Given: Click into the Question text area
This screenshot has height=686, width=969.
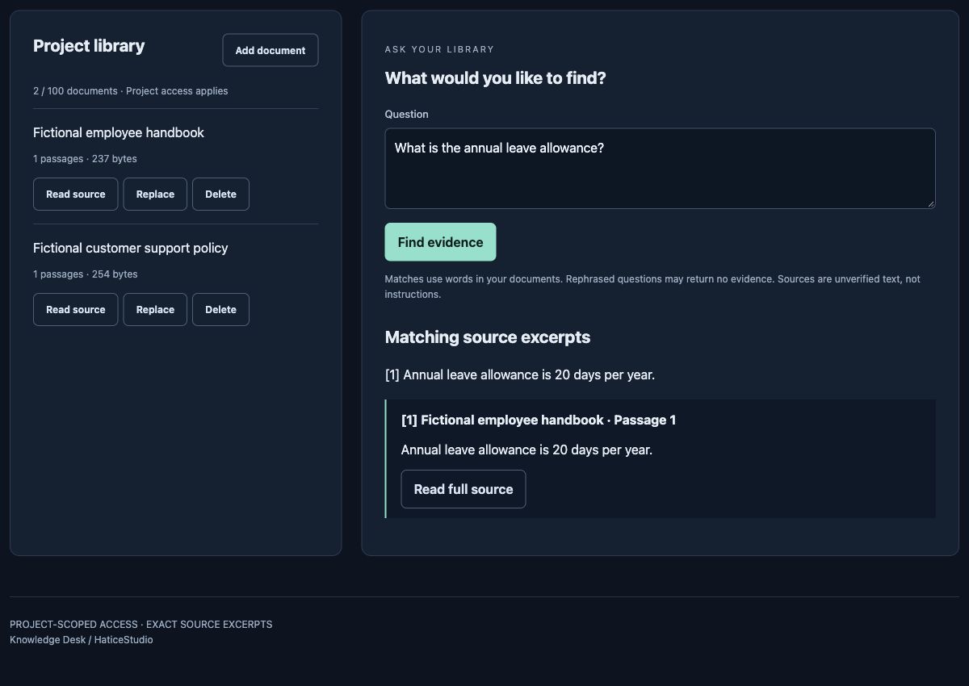Looking at the screenshot, I should [x=661, y=169].
